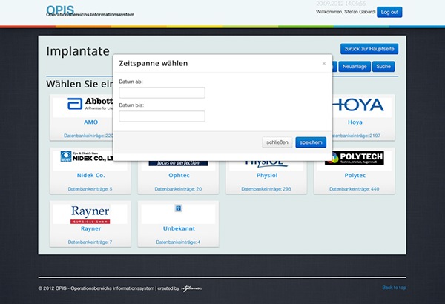Image resolution: width=445 pixels, height=304 pixels.
Task: Focus the Datum bis input field
Action: coord(162,116)
